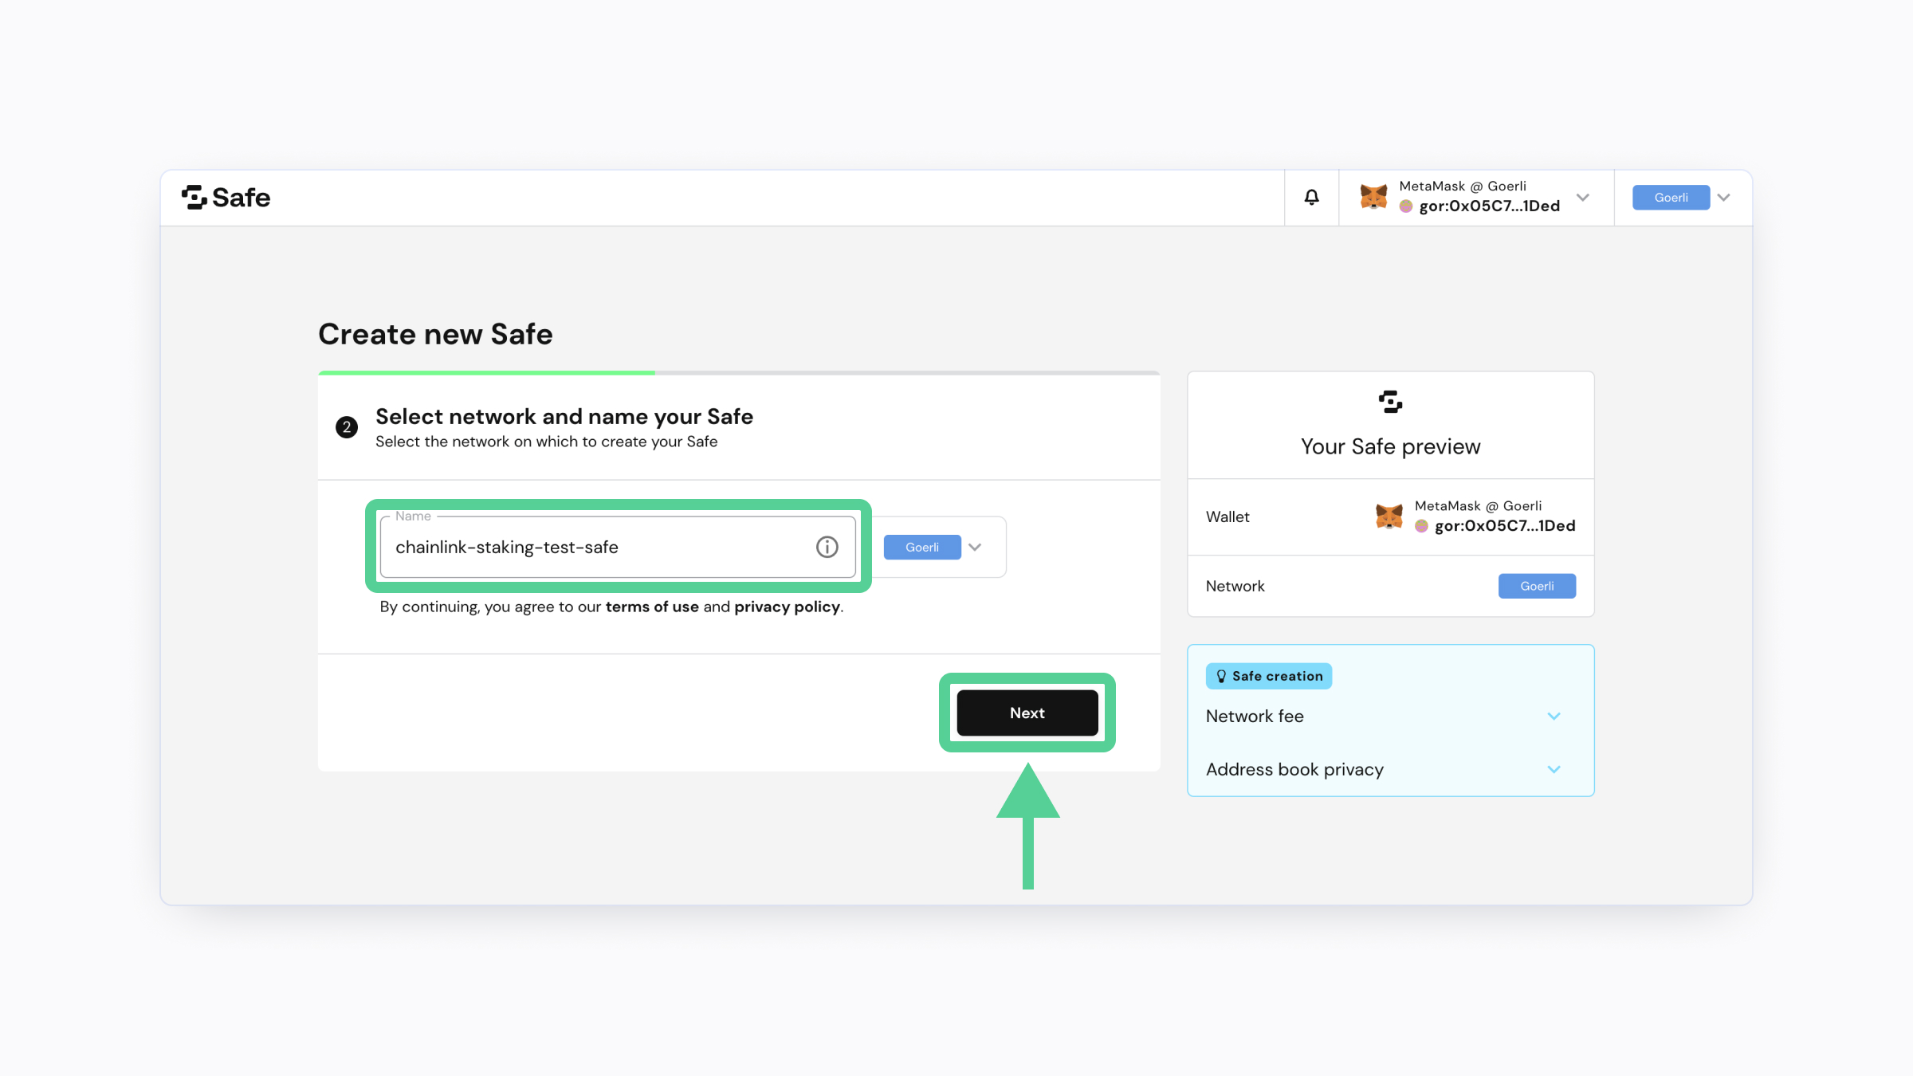Click the MetaMask fox icon in header
This screenshot has width=1913, height=1076.
pos(1373,196)
